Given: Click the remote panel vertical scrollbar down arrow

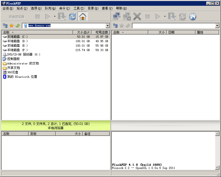Looking at the screenshot, I should pos(218,168).
